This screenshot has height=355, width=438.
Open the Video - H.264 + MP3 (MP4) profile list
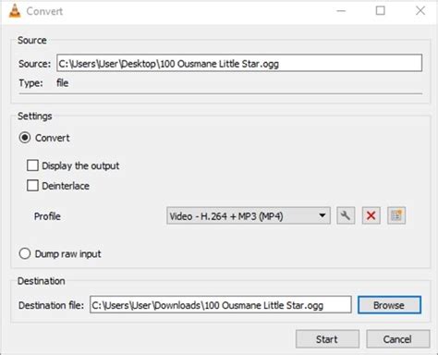click(x=249, y=215)
